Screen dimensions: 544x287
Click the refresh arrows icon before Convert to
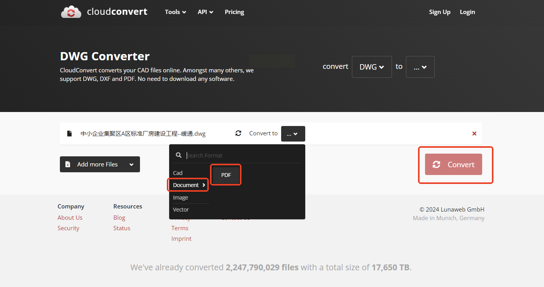238,133
